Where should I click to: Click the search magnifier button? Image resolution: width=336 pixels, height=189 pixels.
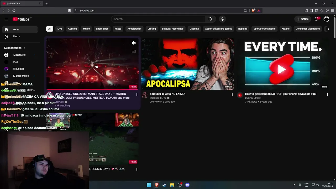tap(211, 19)
